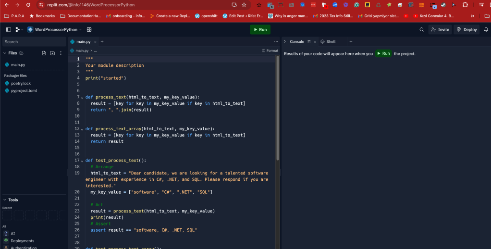Open the P.A.R.A bookmarks folder
This screenshot has width=491, height=249.
pos(14,16)
